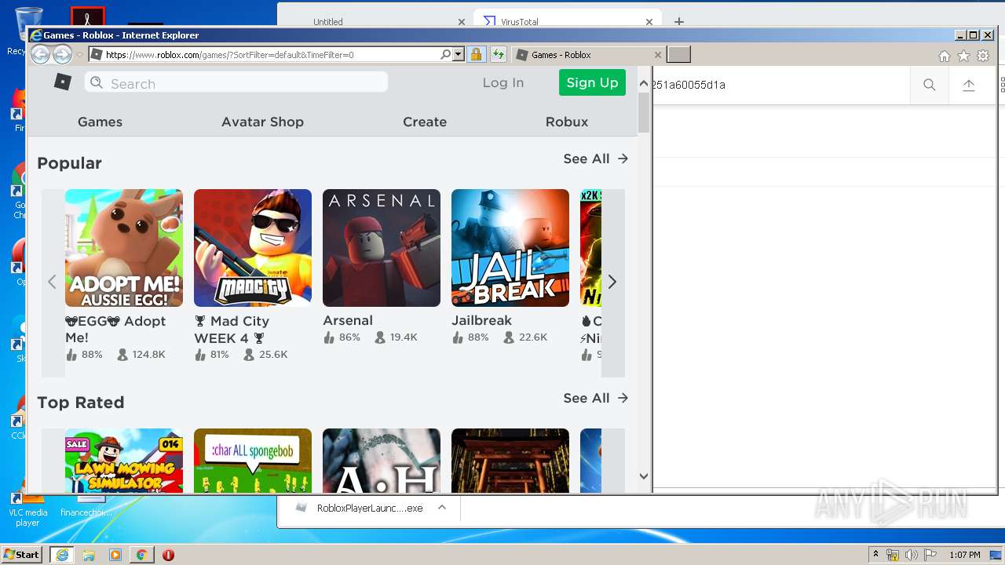Click the VirusTotal search magnifier icon
The image size is (1005, 565).
(930, 85)
